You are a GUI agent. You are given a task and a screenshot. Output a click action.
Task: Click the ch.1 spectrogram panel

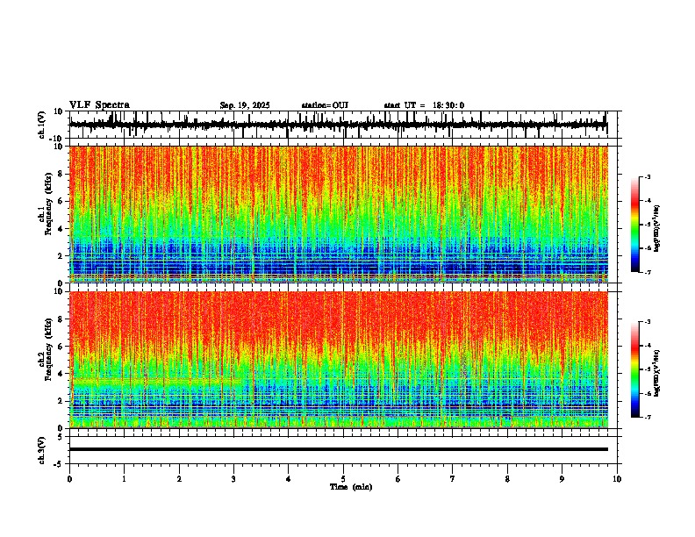click(339, 214)
